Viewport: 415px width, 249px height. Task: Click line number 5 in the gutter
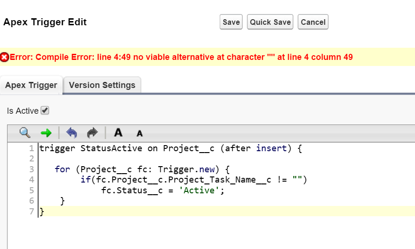(31, 190)
